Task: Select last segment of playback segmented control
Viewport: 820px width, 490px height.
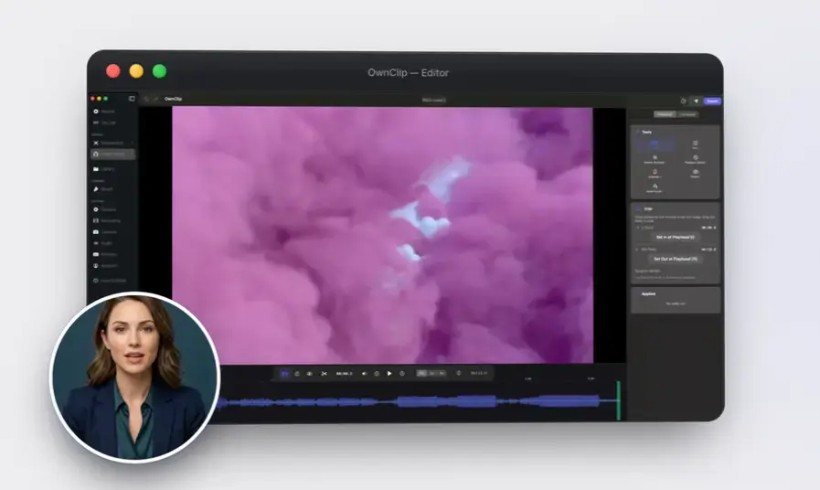Action: (x=442, y=373)
